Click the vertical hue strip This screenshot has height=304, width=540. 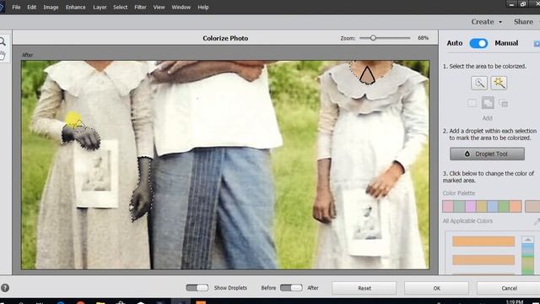(527, 259)
